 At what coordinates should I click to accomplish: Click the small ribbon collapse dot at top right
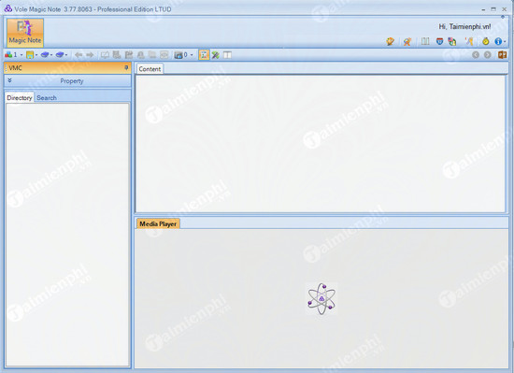tap(503, 17)
